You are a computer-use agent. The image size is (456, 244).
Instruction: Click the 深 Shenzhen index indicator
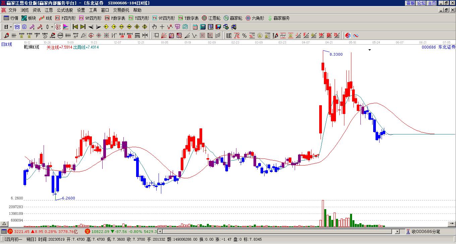pyautogui.click(x=88, y=231)
